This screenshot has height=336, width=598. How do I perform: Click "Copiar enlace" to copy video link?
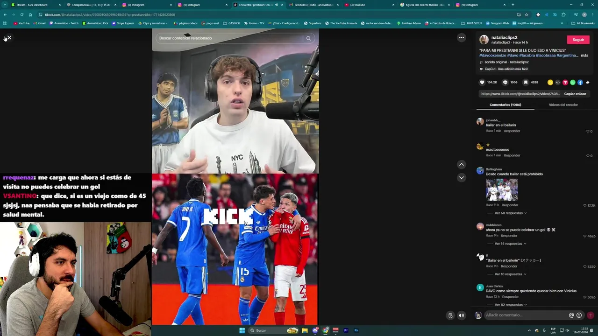click(x=575, y=94)
